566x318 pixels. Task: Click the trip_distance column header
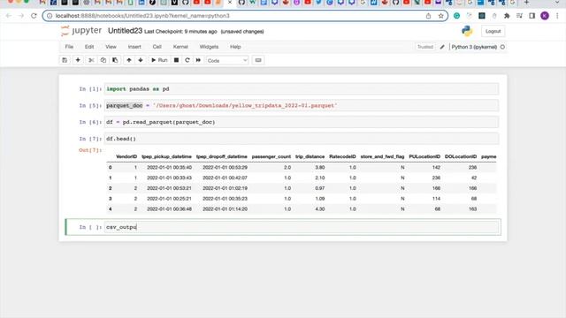(x=310, y=156)
